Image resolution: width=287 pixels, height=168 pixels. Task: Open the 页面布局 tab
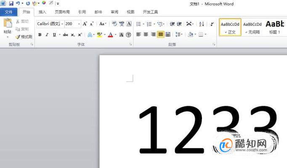tap(62, 12)
